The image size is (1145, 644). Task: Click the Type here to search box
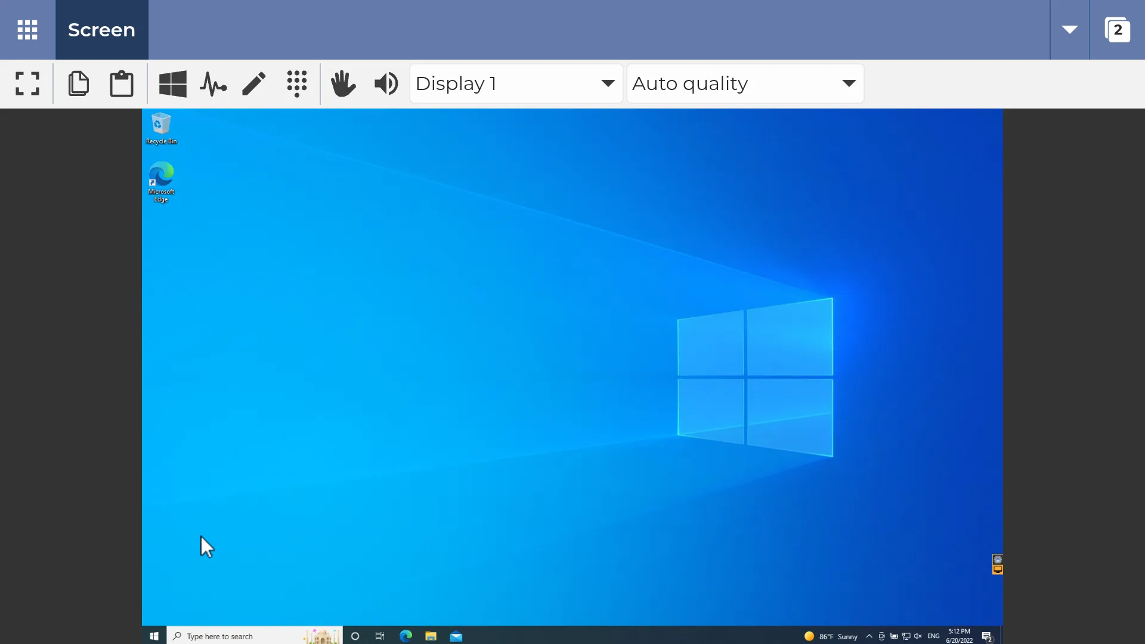(255, 636)
